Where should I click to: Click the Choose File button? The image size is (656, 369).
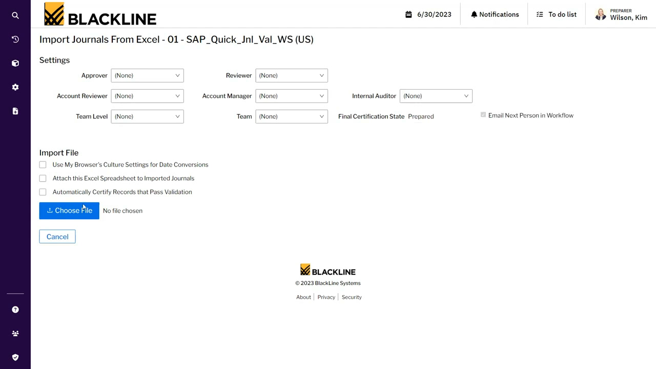coord(69,211)
